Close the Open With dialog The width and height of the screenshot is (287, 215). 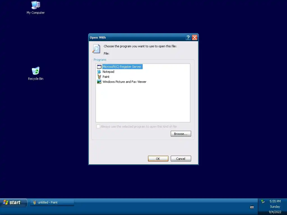[195, 38]
